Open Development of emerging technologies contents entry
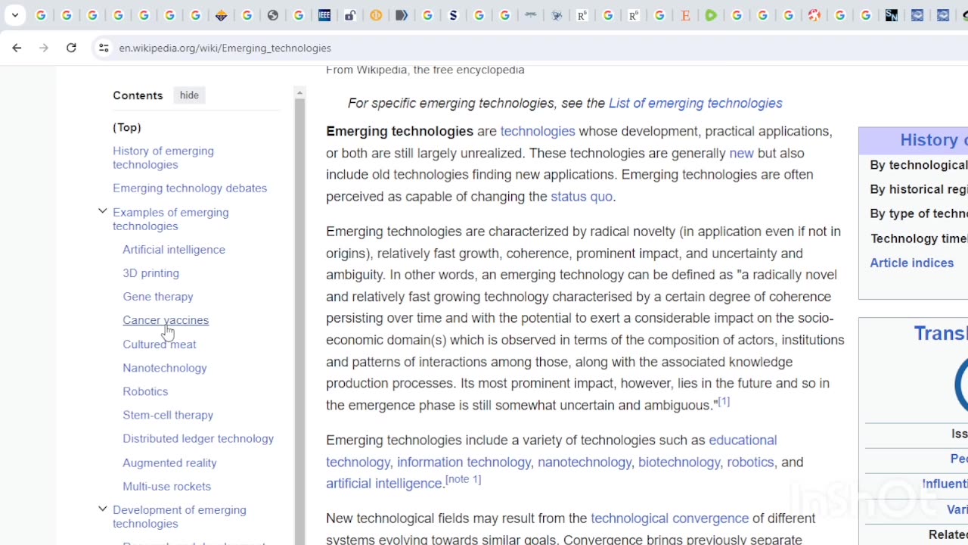Screen dimensions: 968x545 click(179, 516)
